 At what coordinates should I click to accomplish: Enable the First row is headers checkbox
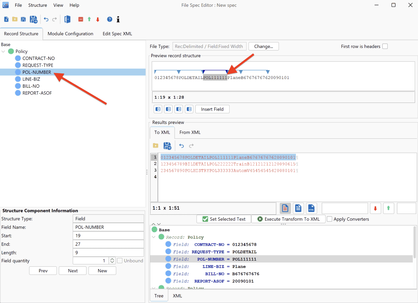(x=385, y=46)
